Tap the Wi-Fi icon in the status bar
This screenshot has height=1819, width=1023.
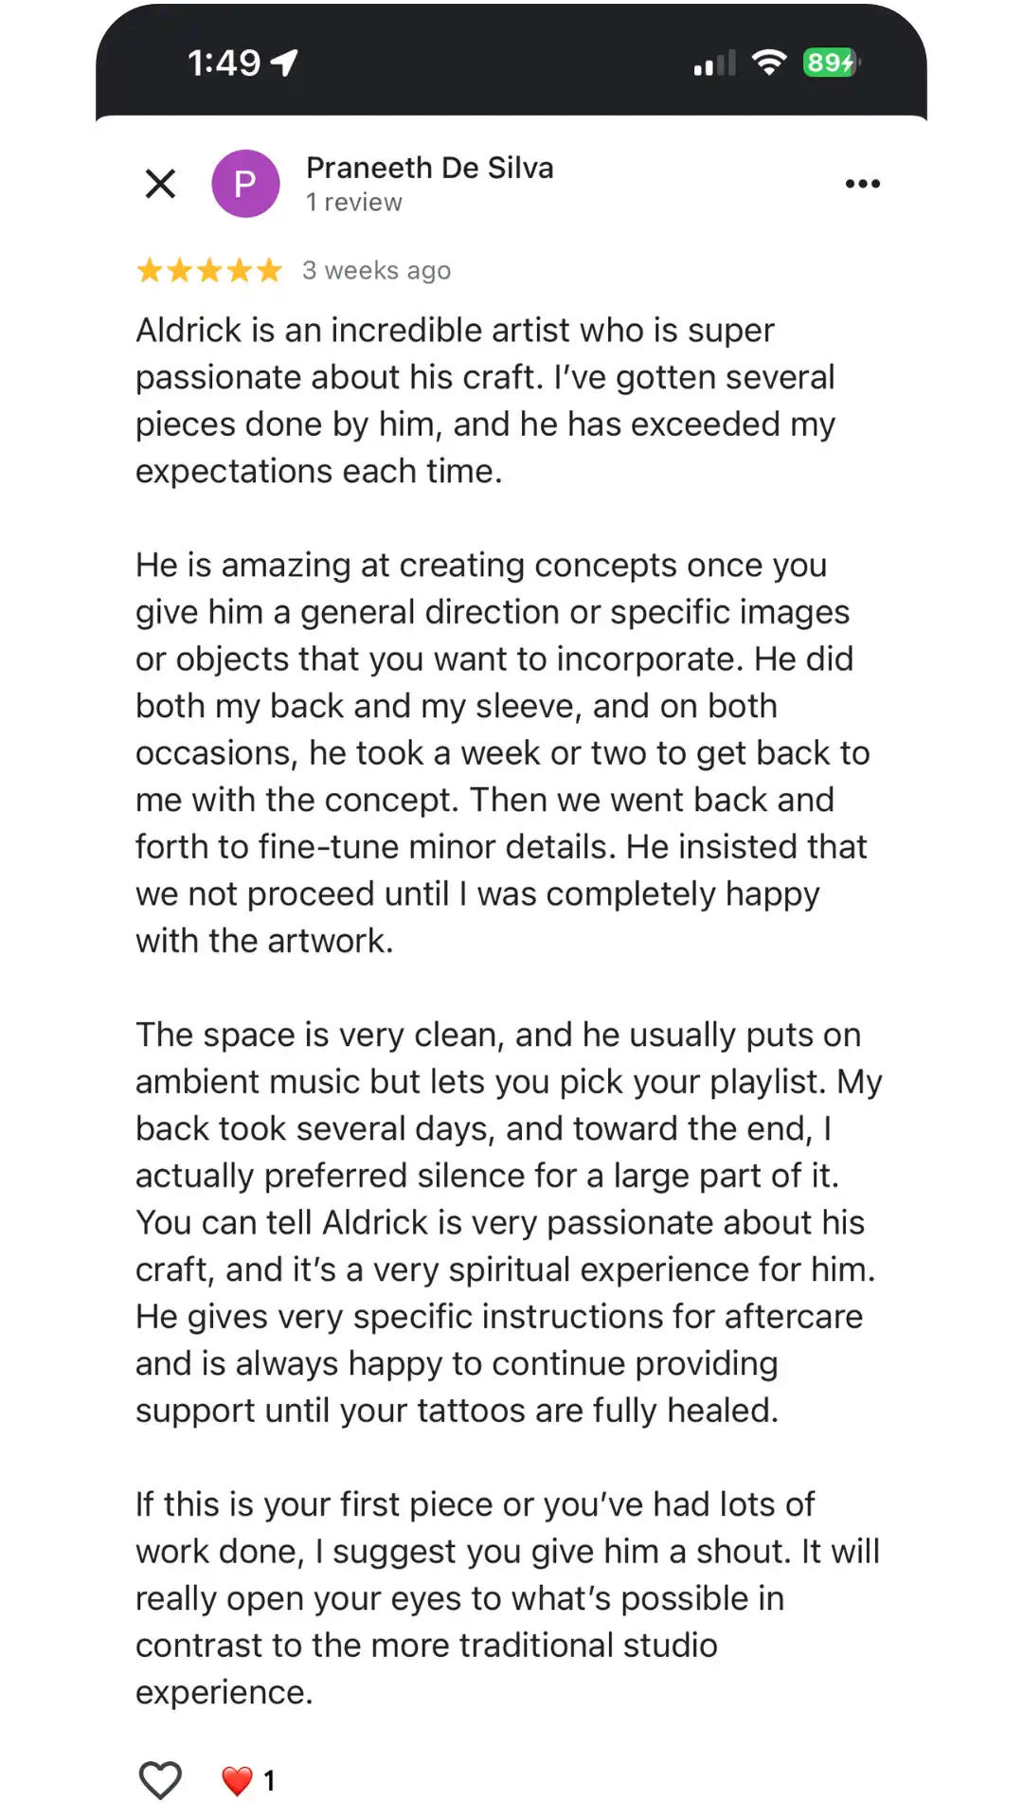(x=769, y=61)
